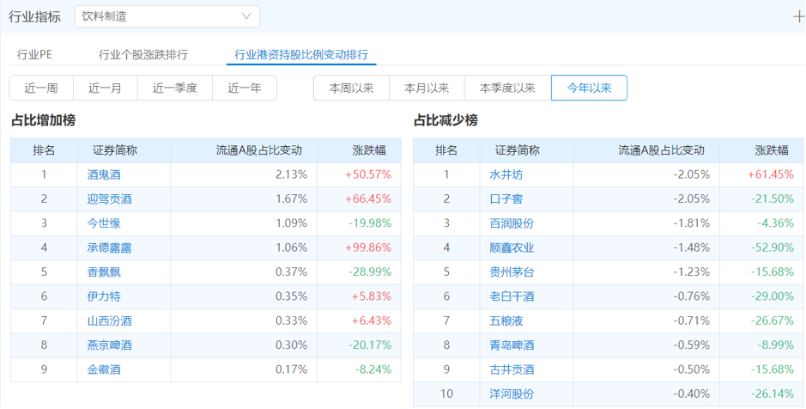Click the 占比增加榜 heading
The image size is (806, 409).
tap(43, 120)
